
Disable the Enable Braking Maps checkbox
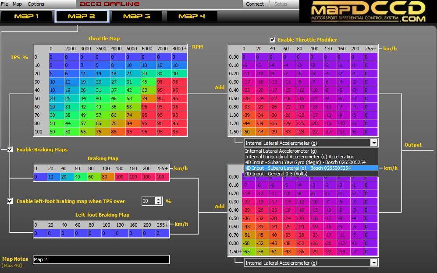coord(10,150)
